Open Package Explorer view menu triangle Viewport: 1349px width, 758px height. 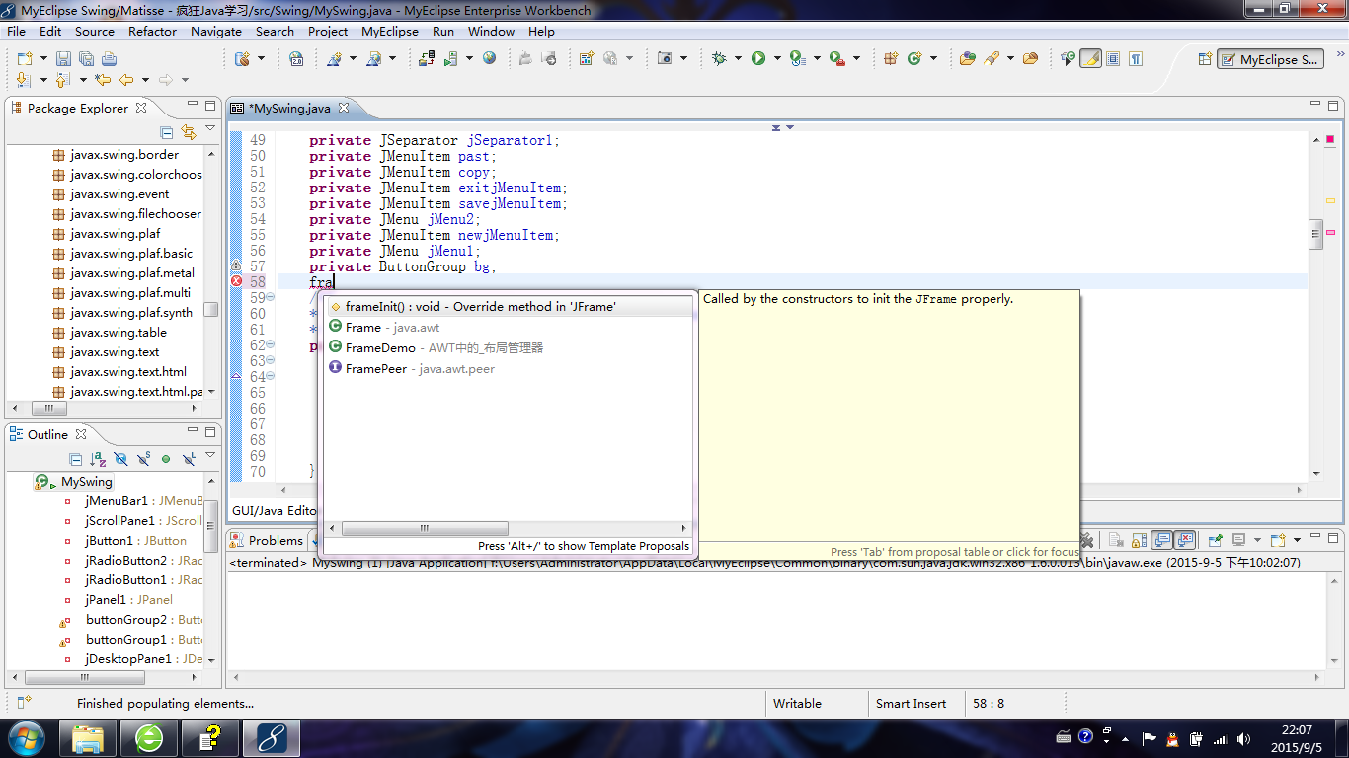pyautogui.click(x=210, y=128)
